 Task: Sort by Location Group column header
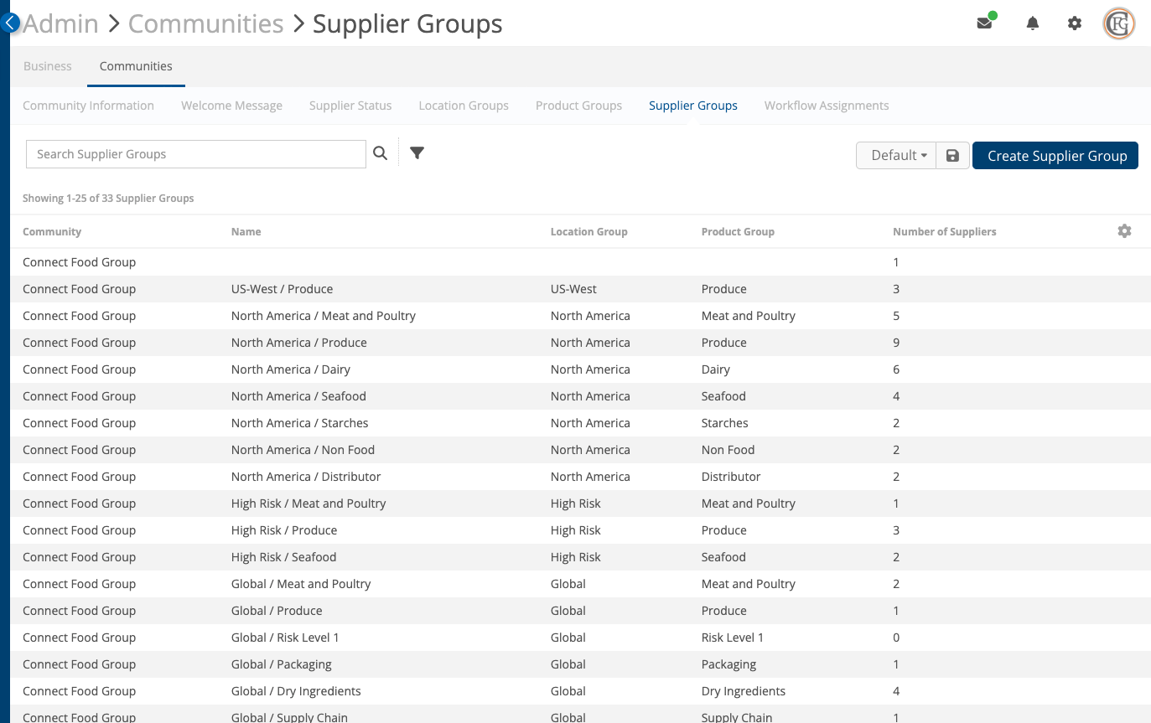pos(588,232)
